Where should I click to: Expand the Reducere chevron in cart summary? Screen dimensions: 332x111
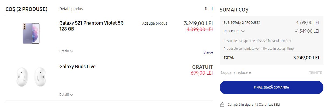[243, 31]
